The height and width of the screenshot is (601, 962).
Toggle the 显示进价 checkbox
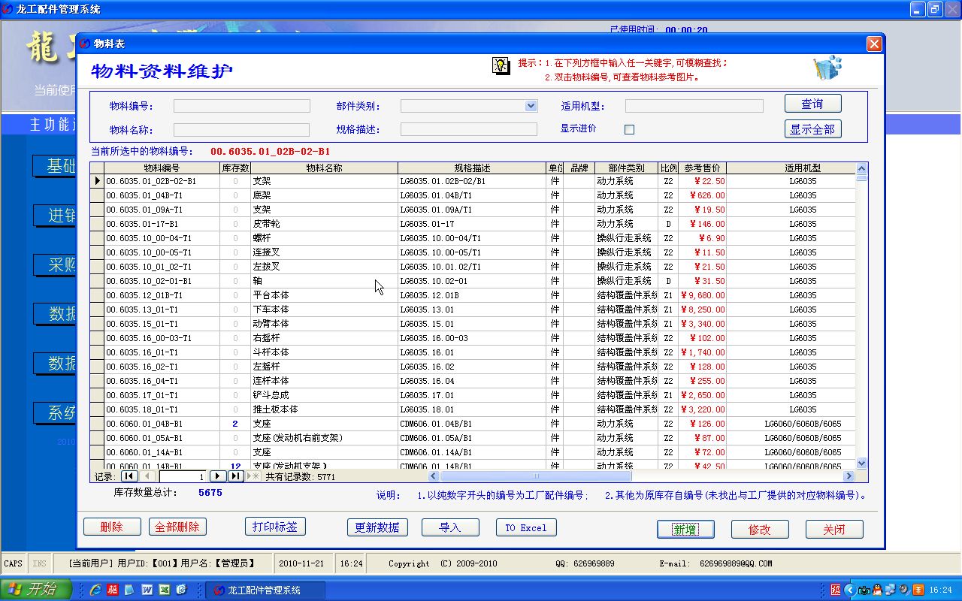[630, 129]
